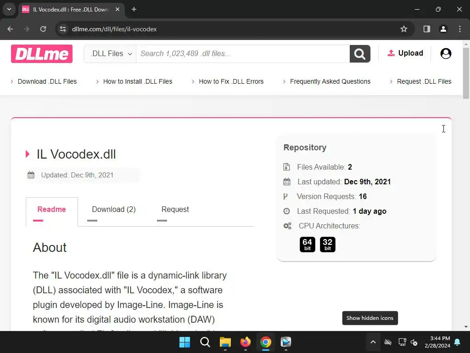Click the 64 bit architecture badge
The image size is (470, 353).
click(x=307, y=245)
